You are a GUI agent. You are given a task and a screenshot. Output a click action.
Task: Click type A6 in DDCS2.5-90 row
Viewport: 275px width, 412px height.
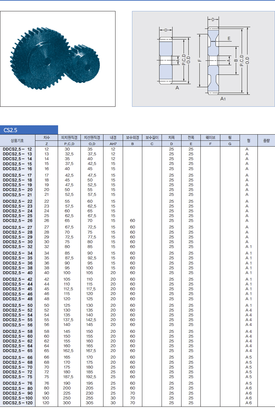click(x=249, y=393)
